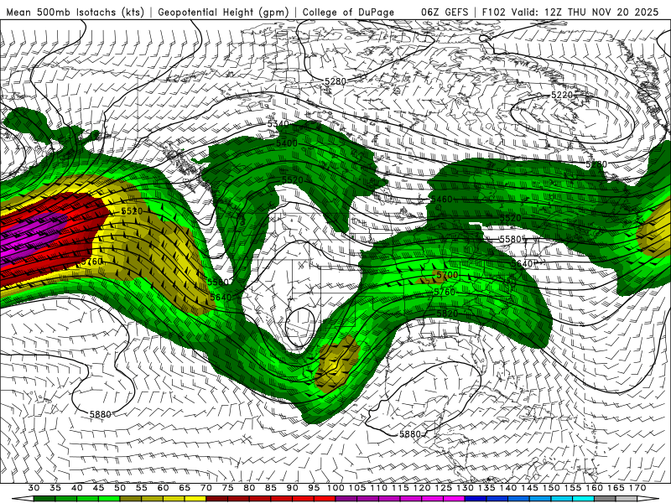Click the 130 knots legend value
The height and width of the screenshot is (503, 671).
(465, 488)
